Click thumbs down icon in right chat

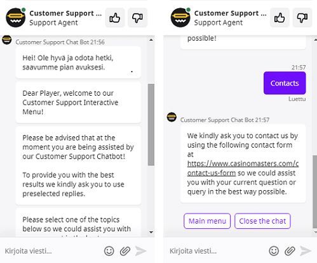(x=302, y=18)
